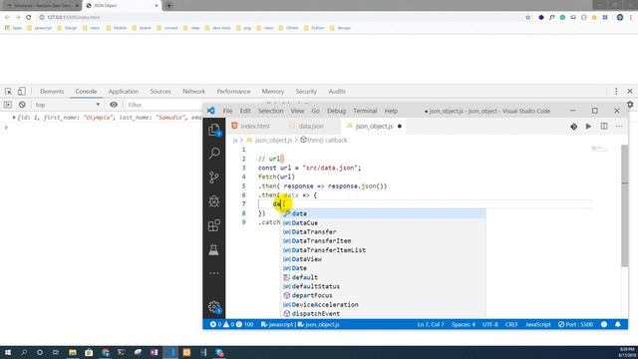Screen dimensions: 638x359
Task: Toggle the DevTools device toolbar
Action: (22, 91)
